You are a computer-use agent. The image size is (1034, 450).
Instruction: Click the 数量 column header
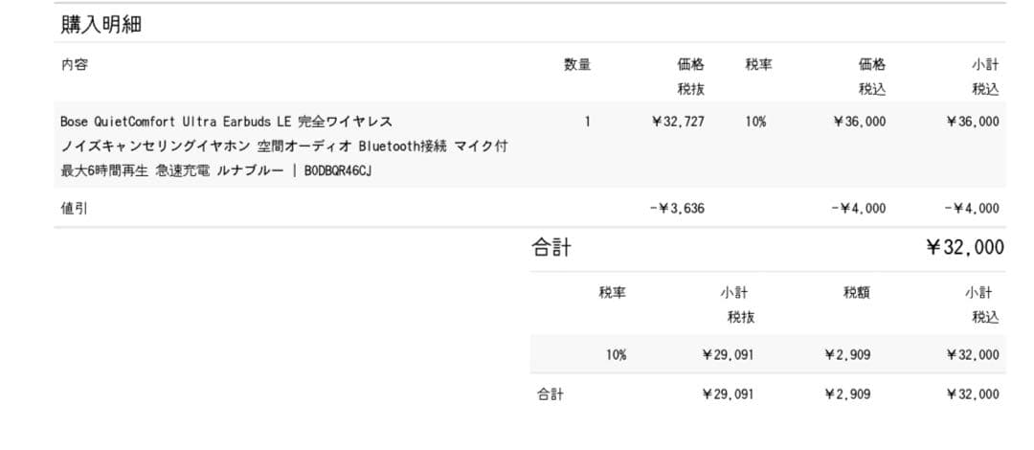click(x=577, y=65)
